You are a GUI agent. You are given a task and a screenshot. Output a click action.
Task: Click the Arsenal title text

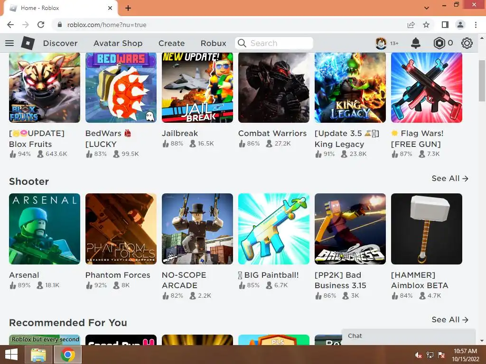(24, 275)
